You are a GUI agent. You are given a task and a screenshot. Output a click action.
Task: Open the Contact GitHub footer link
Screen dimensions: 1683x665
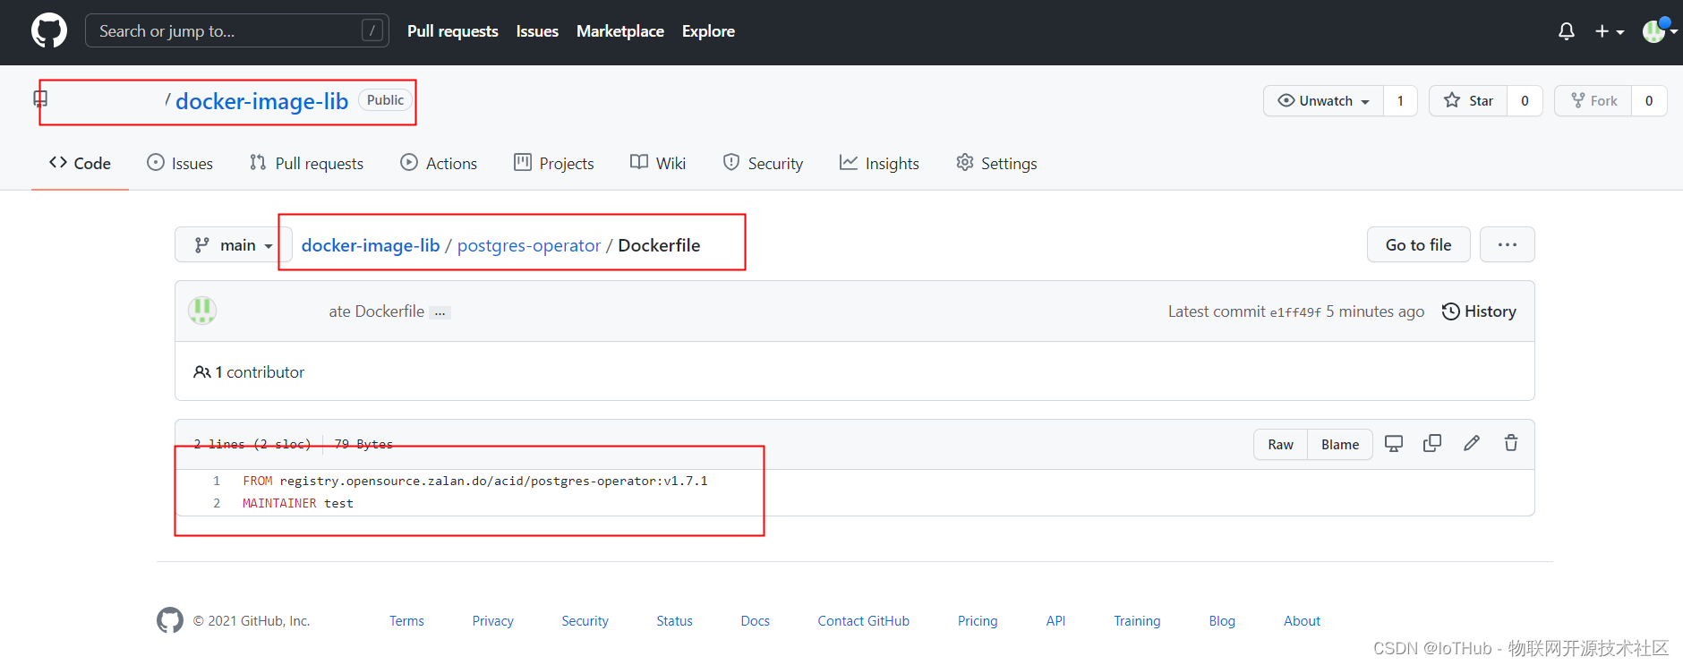863,621
